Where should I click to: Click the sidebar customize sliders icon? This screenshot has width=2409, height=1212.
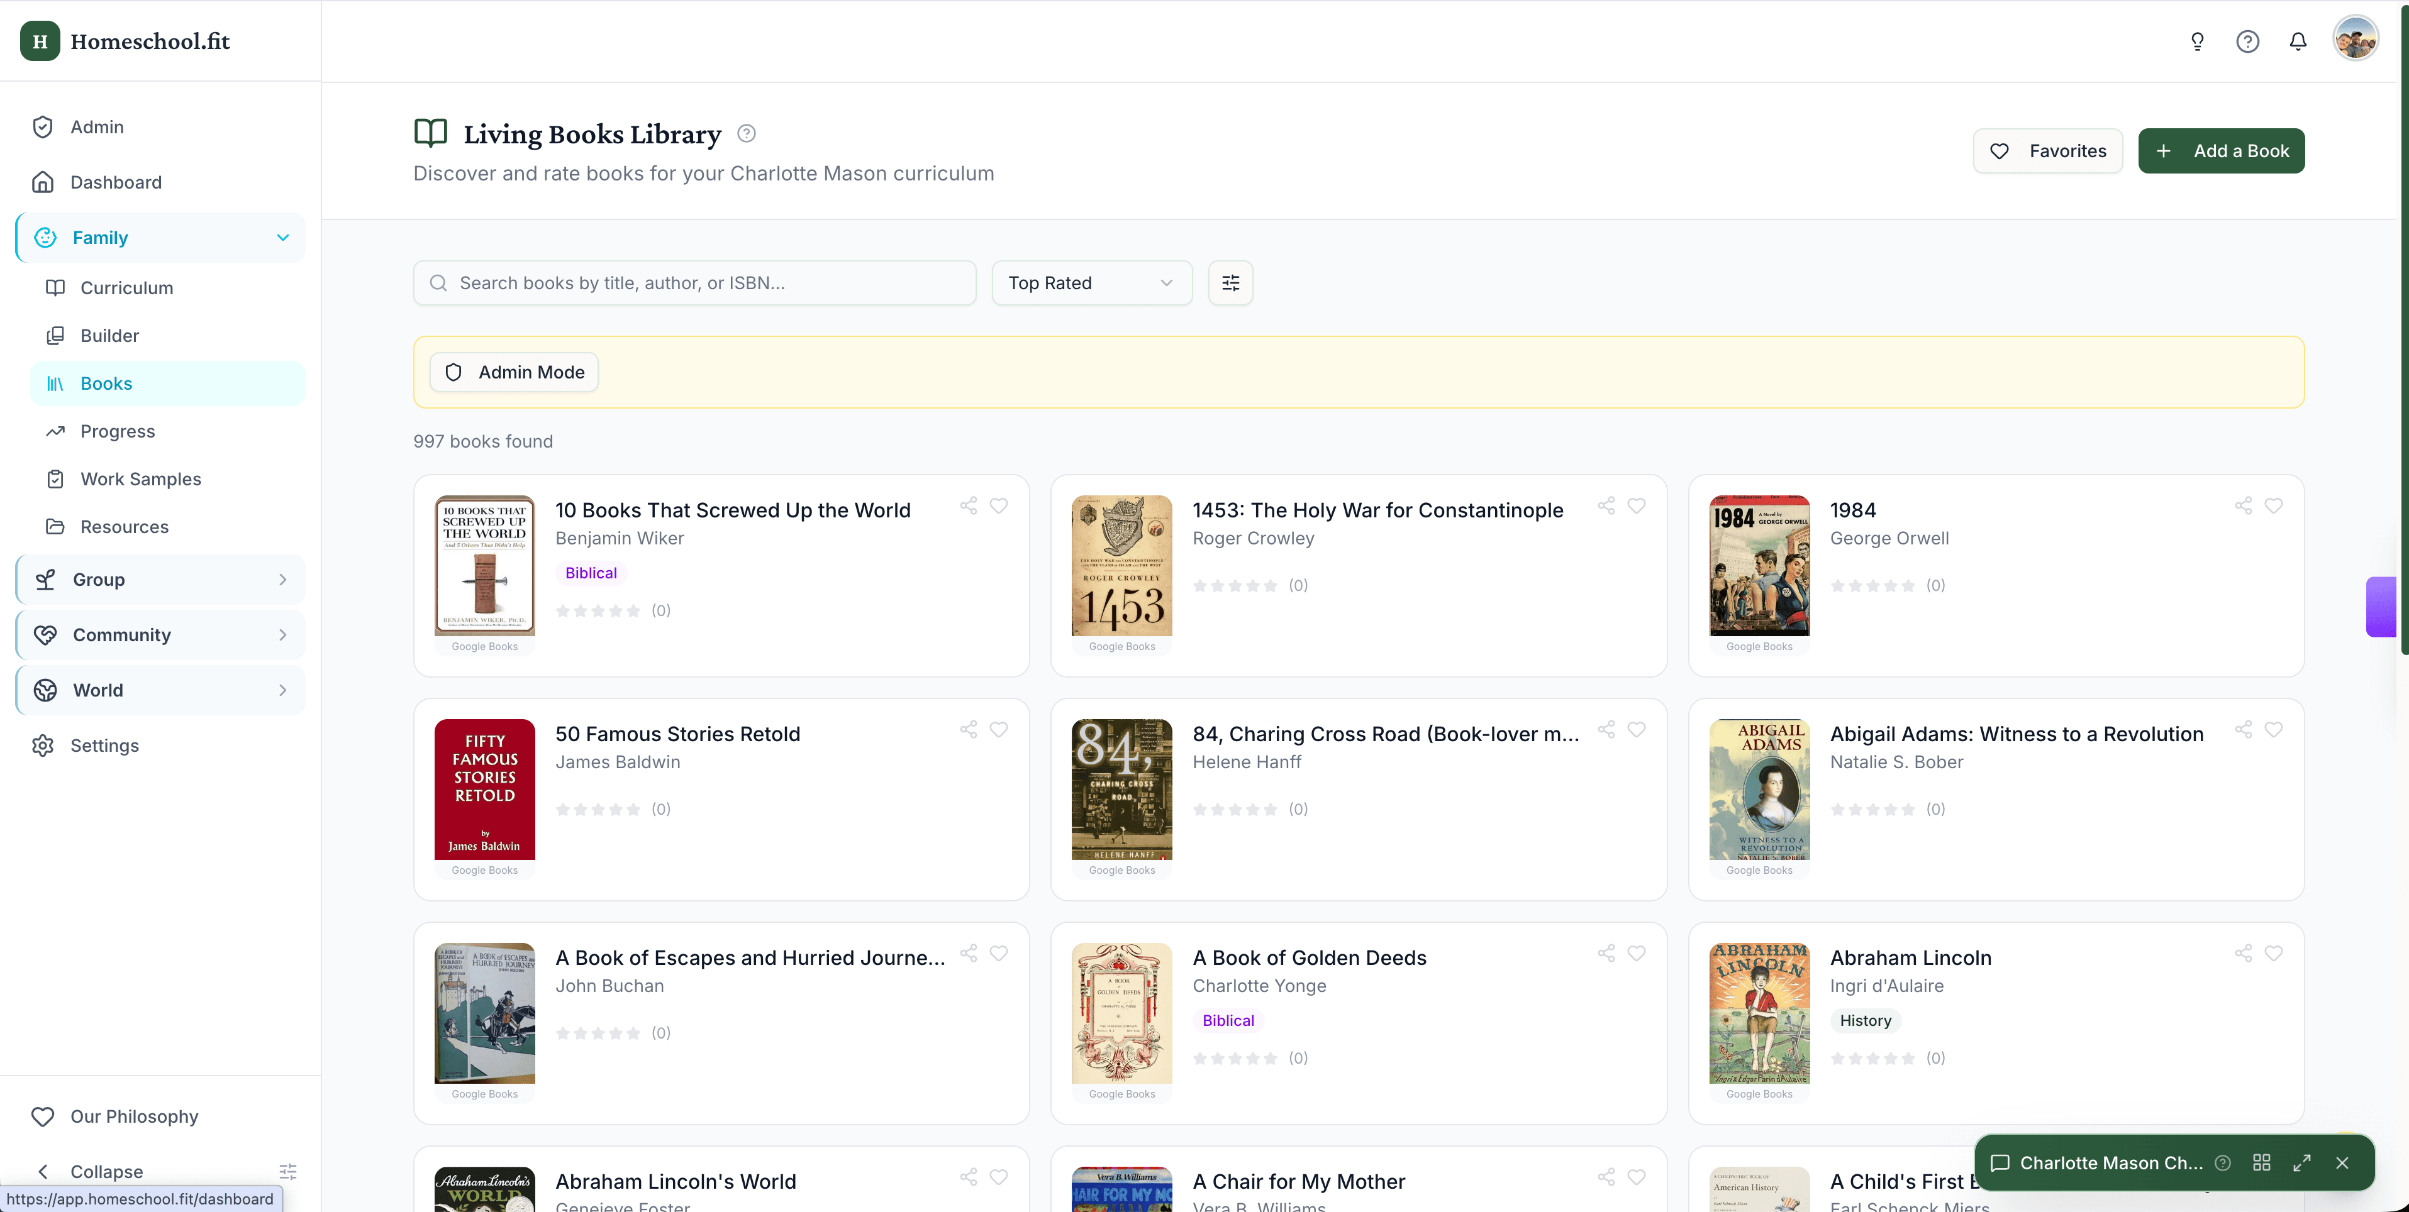click(288, 1171)
